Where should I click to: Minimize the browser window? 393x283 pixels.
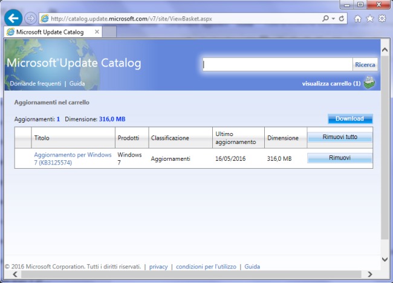347,5
